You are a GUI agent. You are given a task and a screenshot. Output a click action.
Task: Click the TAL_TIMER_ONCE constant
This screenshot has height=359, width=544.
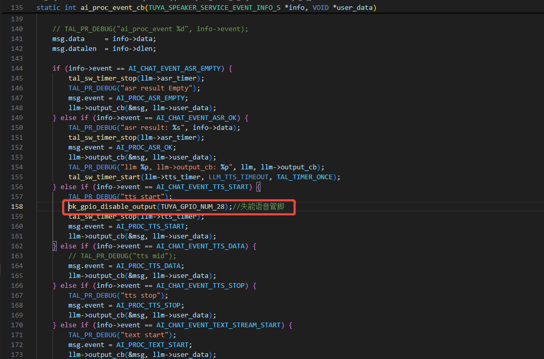pyautogui.click(x=306, y=177)
